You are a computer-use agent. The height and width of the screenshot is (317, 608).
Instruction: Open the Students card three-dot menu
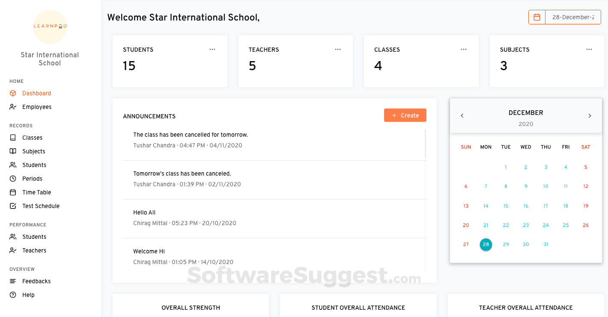(212, 50)
